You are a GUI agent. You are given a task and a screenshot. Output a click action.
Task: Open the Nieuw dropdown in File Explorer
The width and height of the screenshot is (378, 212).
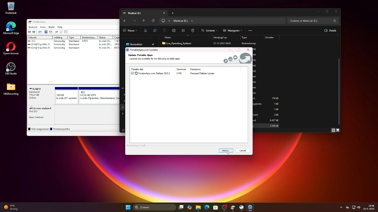(130, 30)
